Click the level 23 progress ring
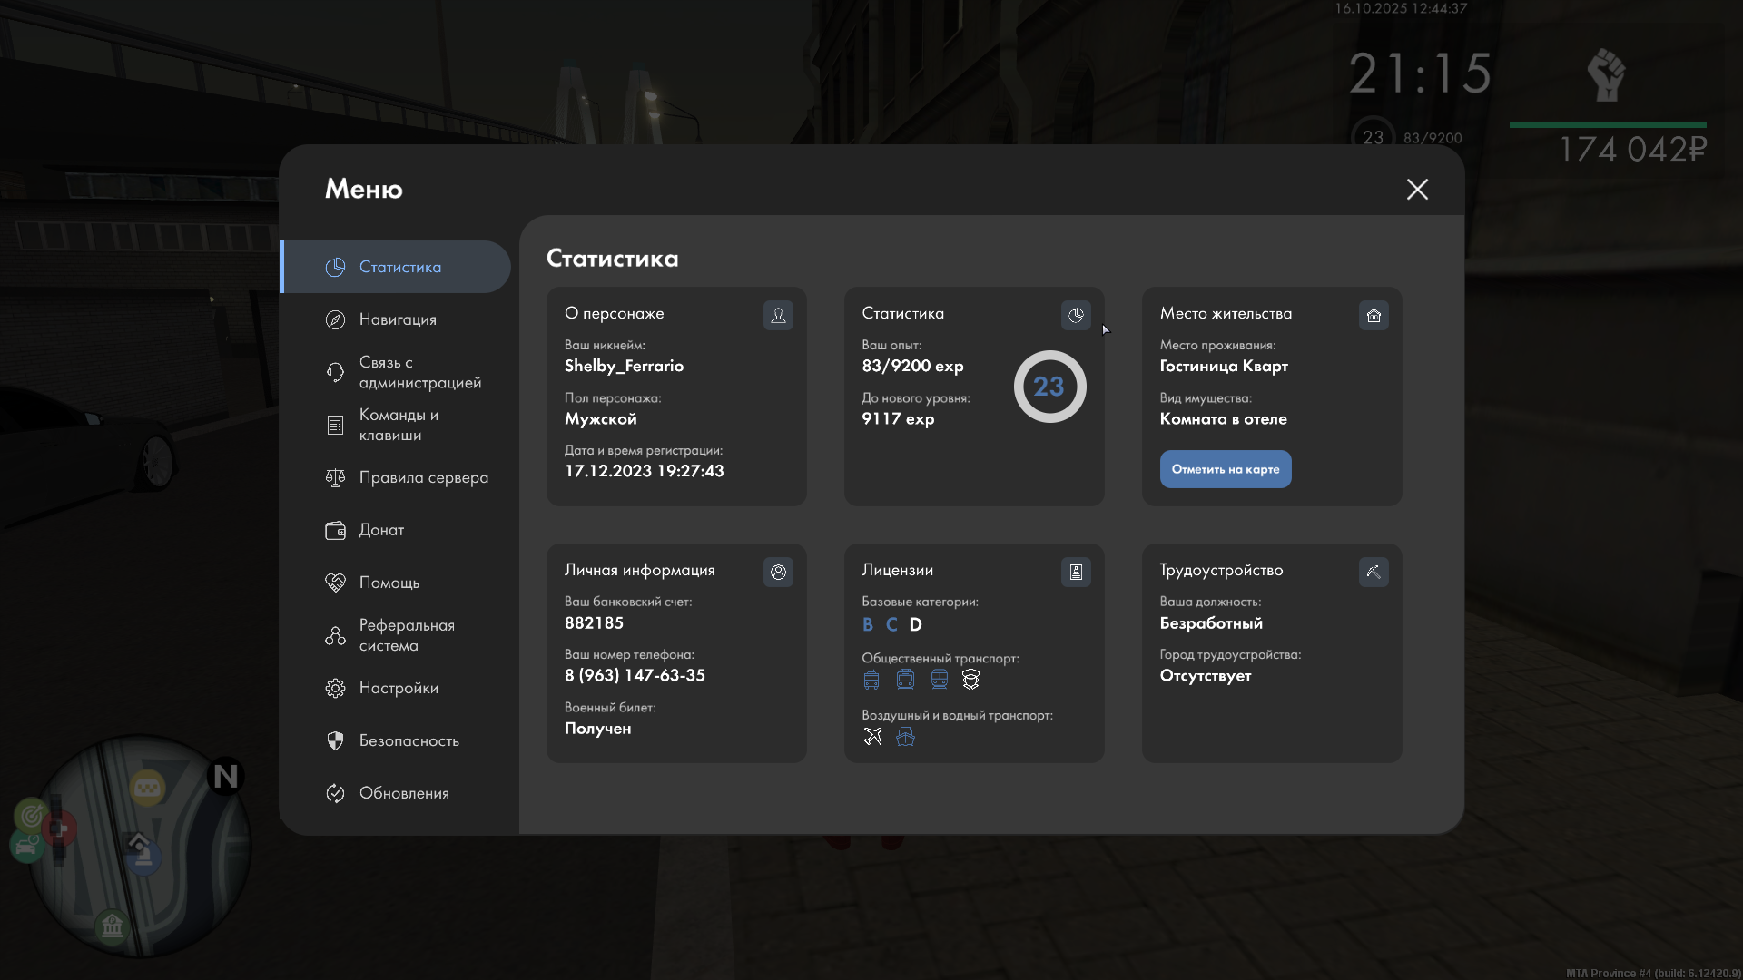The image size is (1743, 980). [1049, 387]
